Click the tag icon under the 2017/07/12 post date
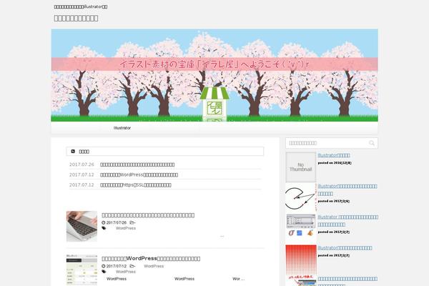 104,272
